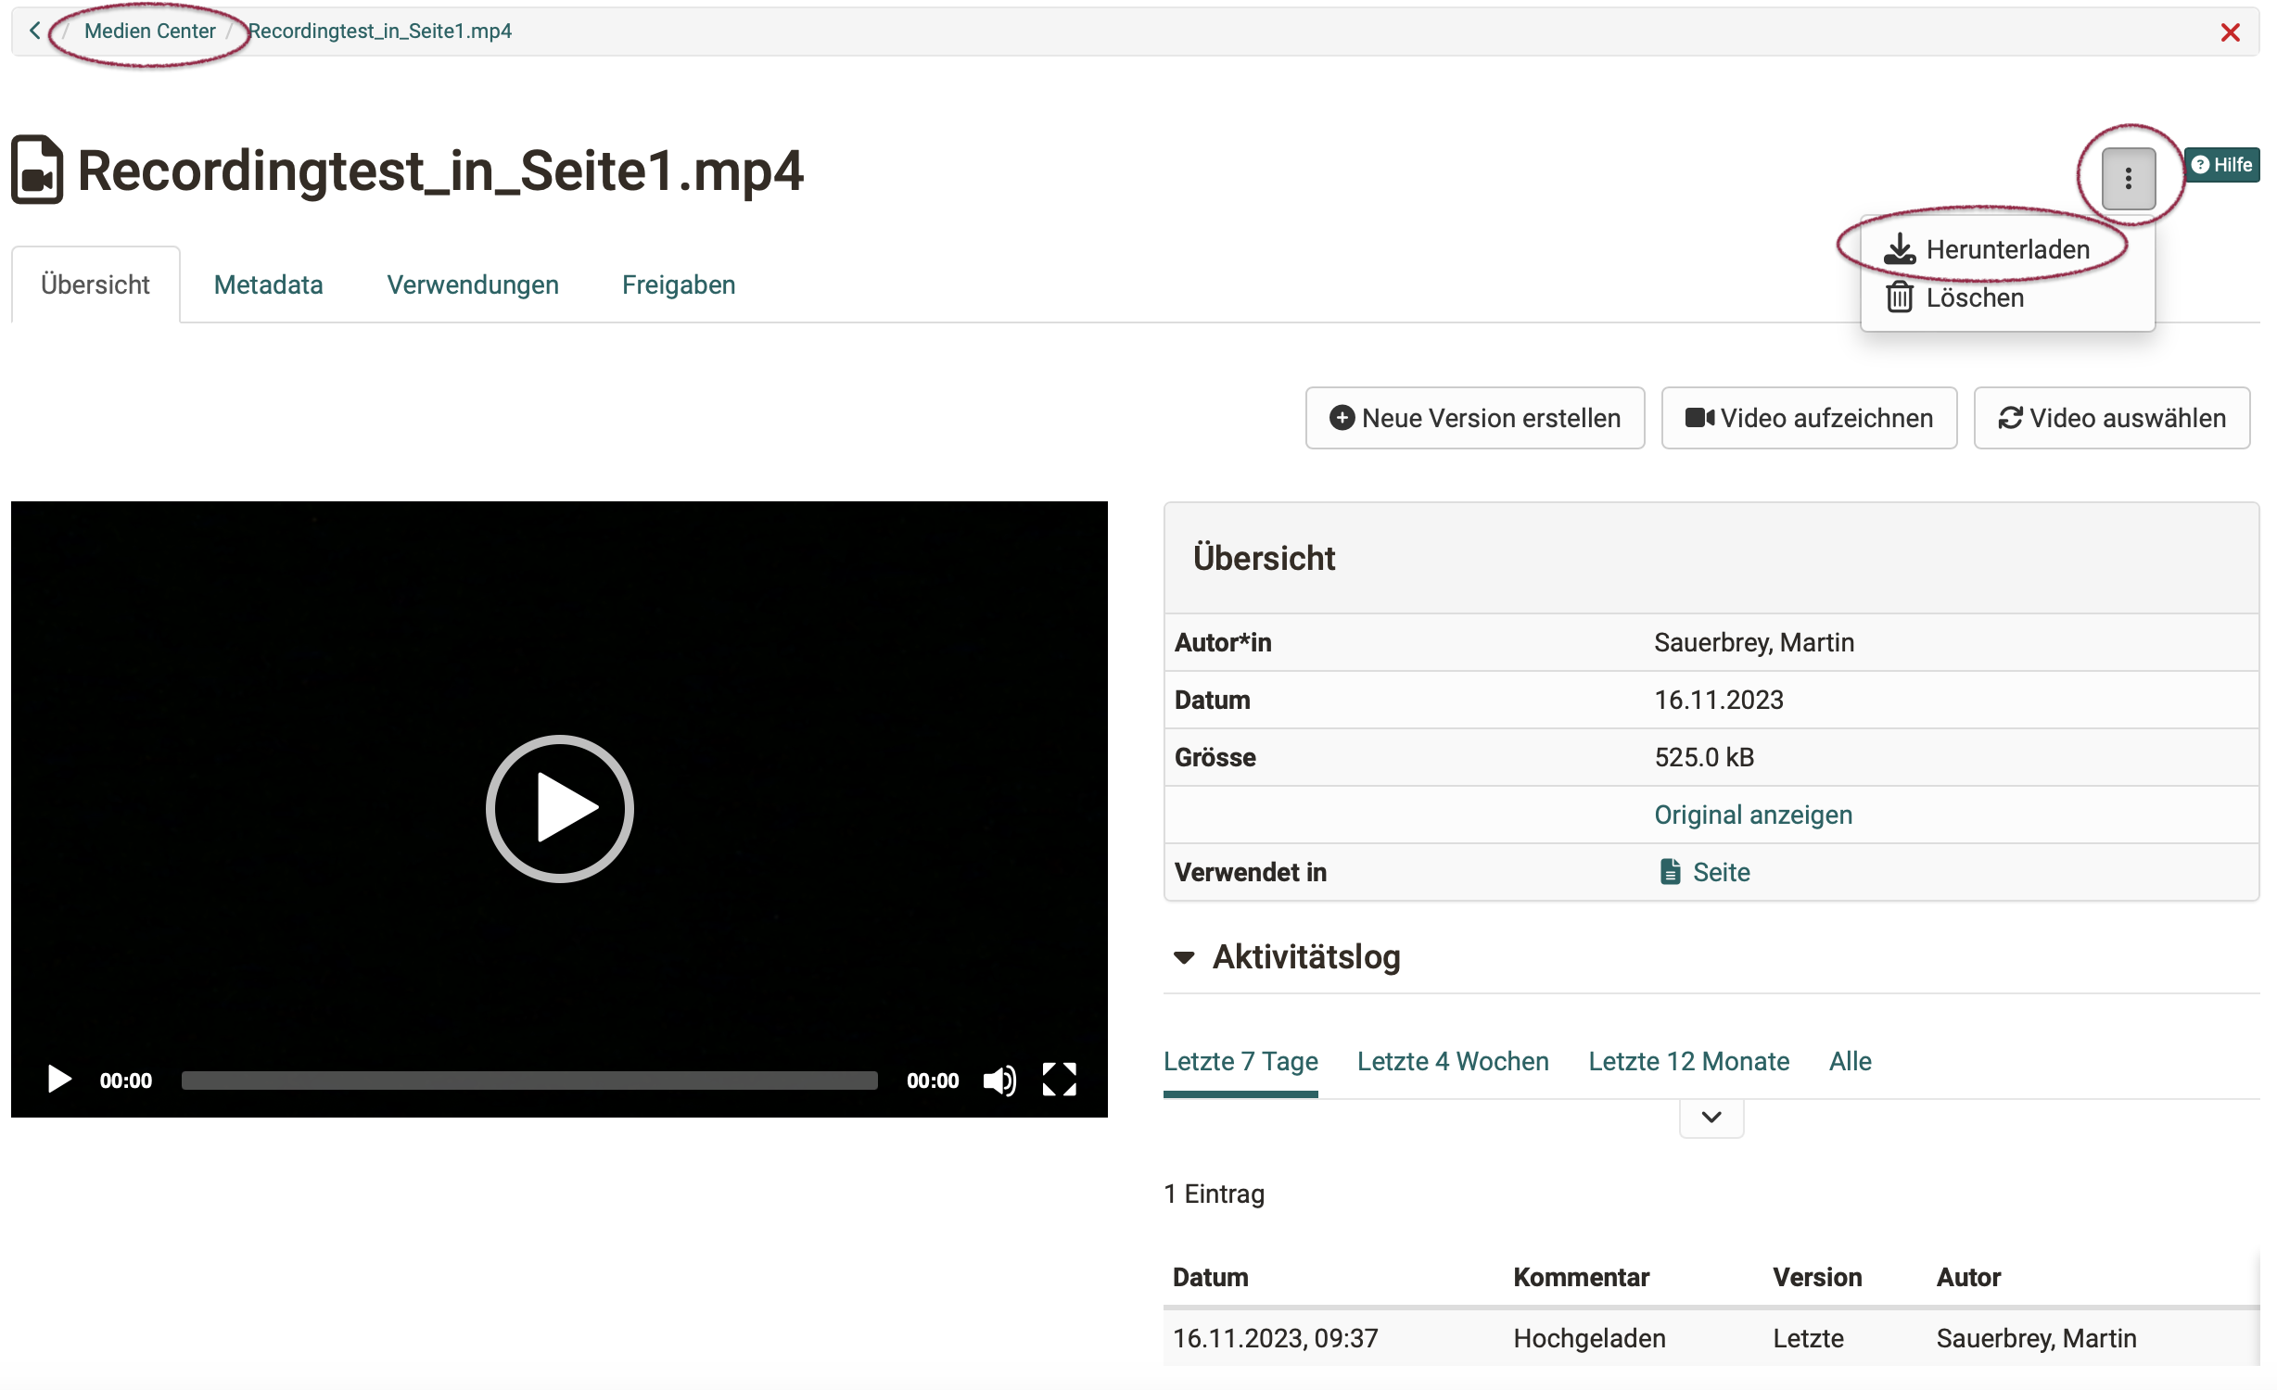Open the three-dot options menu
The width and height of the screenshot is (2277, 1390).
(2130, 176)
